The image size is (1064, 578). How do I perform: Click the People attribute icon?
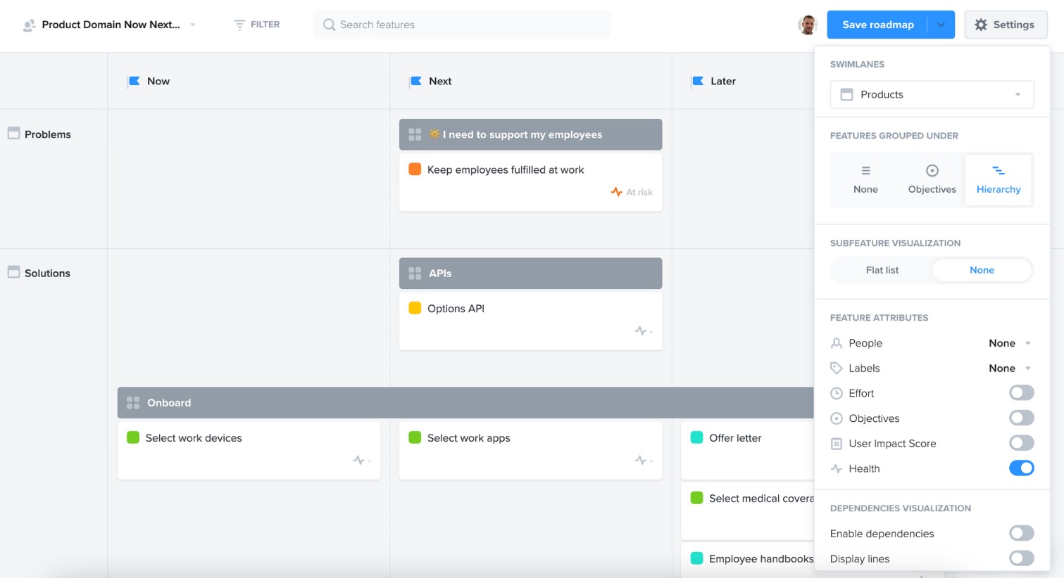837,343
